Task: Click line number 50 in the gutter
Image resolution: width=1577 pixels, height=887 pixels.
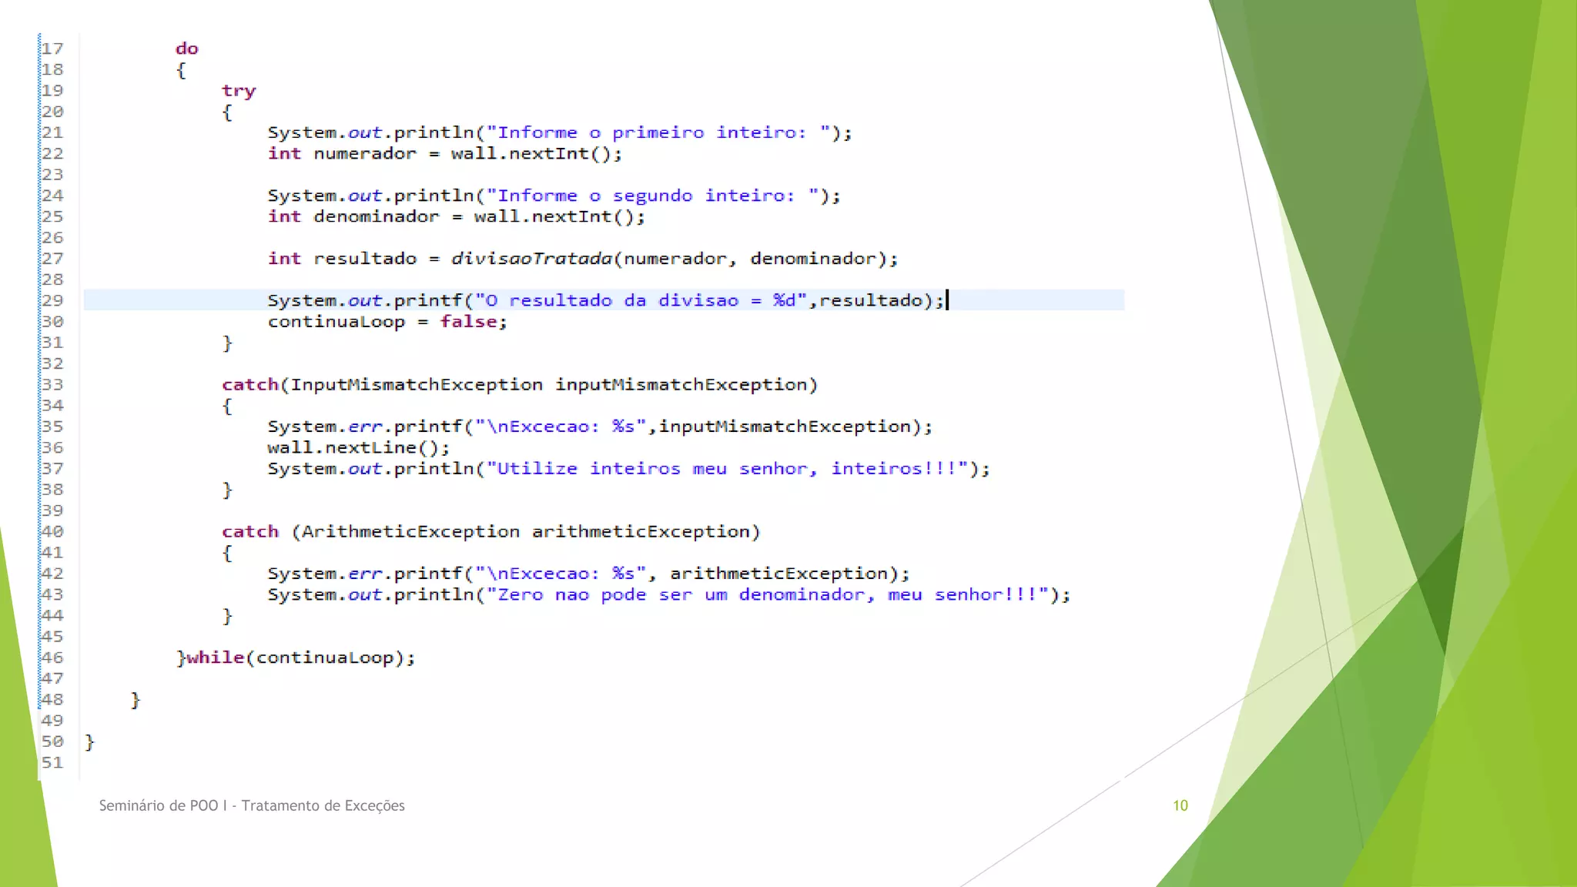Action: 52,741
